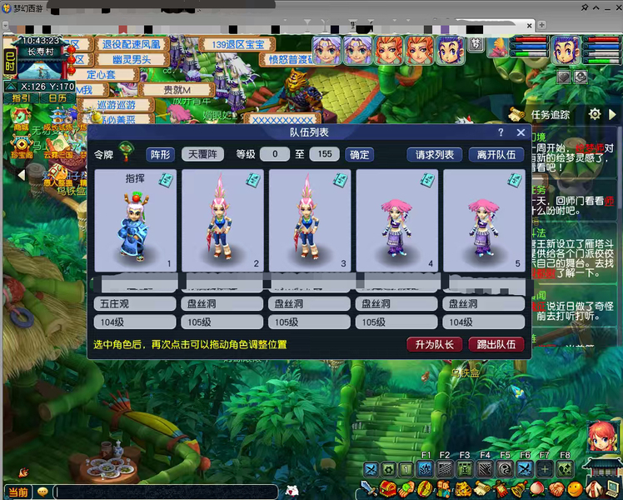Expand minimap with arrow beside coordinates

pos(11,86)
